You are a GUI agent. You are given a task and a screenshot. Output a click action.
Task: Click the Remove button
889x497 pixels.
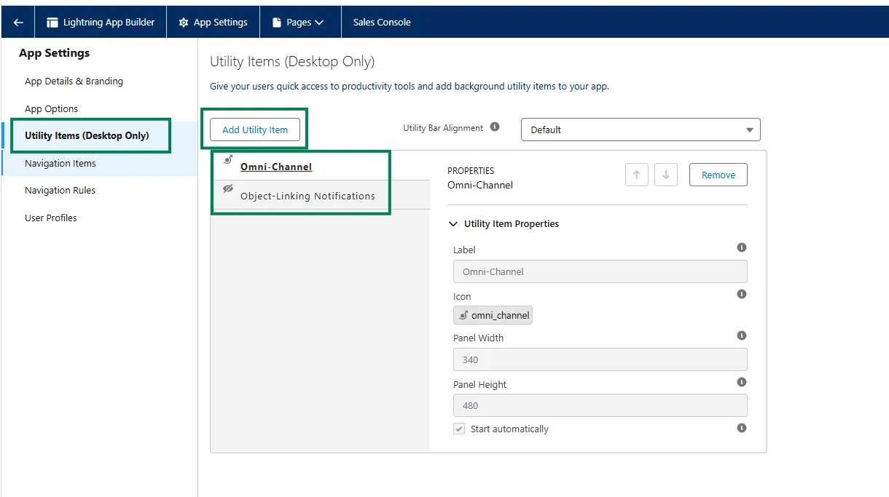point(718,175)
